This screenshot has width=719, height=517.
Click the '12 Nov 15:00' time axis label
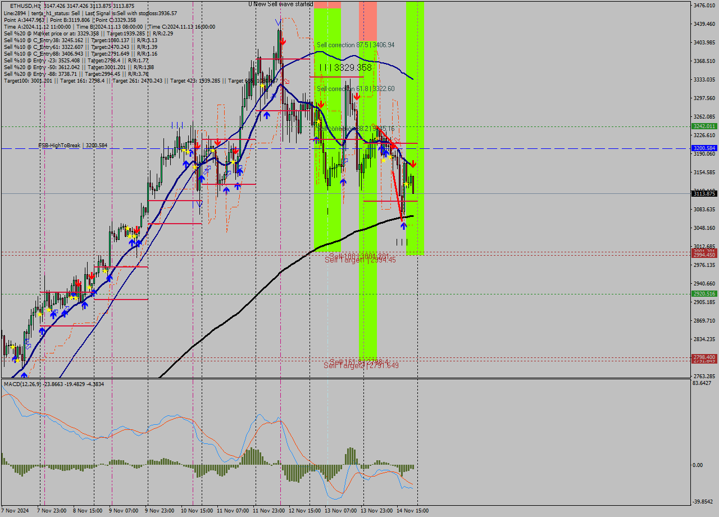pyautogui.click(x=304, y=511)
